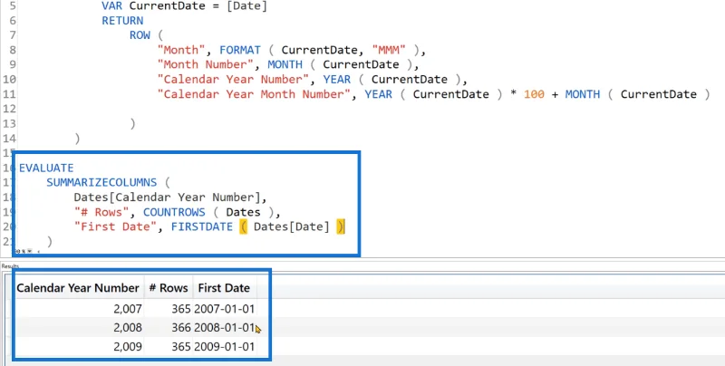
Task: Click the COUNTROWS function name
Action: pos(174,212)
